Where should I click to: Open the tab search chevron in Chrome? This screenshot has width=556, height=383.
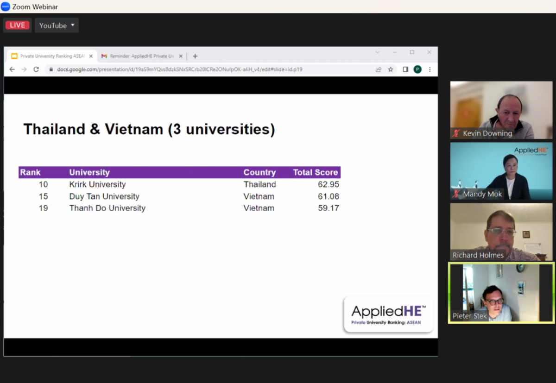[x=377, y=52]
